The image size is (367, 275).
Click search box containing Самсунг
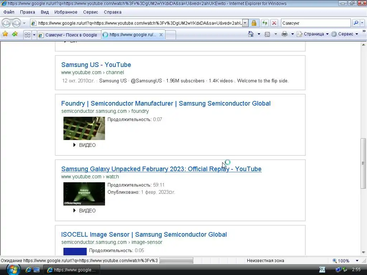315,23
